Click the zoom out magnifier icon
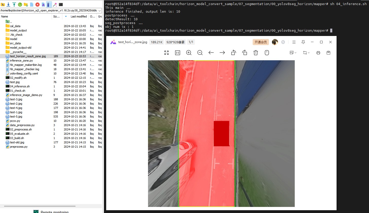Viewport: 369px width, 213px height. 200,53
